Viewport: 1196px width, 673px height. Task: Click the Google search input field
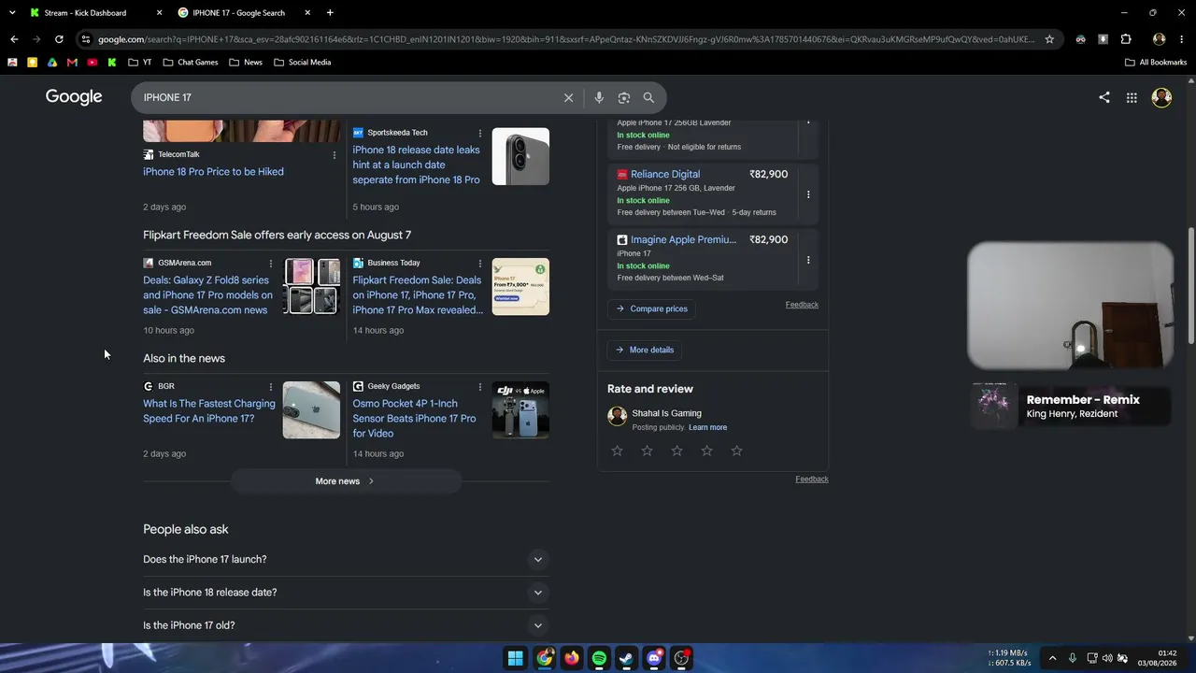coord(346,97)
